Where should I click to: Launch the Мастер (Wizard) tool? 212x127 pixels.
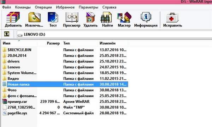click(124, 17)
